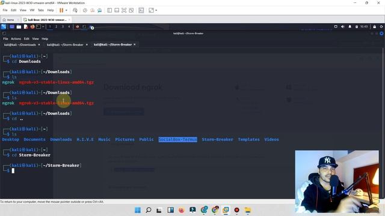Viewport: 385px width, 216px height.
Task: Lock the Kali screen with lock icon
Action: (x=374, y=26)
